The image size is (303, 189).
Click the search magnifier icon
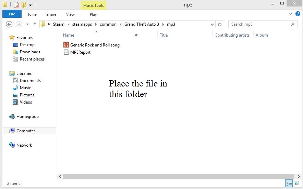[293, 24]
